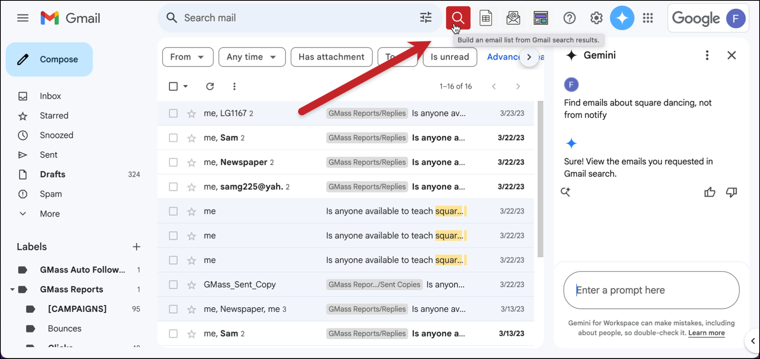Click Enter a prompt here field
The height and width of the screenshot is (359, 760).
pyautogui.click(x=651, y=290)
